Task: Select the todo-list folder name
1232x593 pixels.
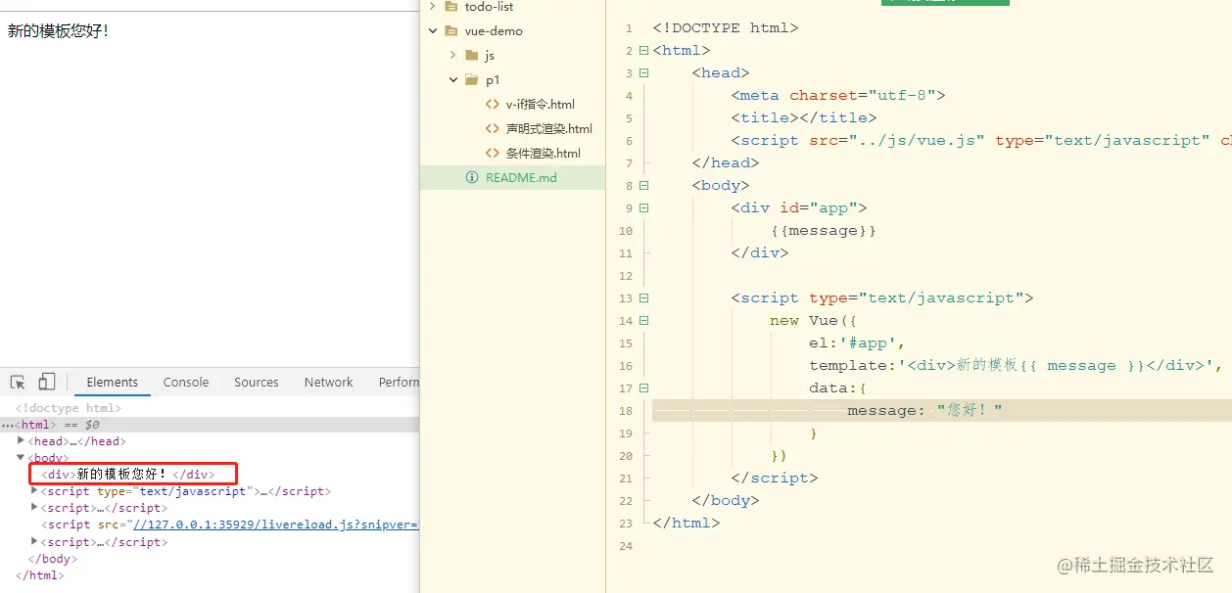Action: tap(489, 7)
